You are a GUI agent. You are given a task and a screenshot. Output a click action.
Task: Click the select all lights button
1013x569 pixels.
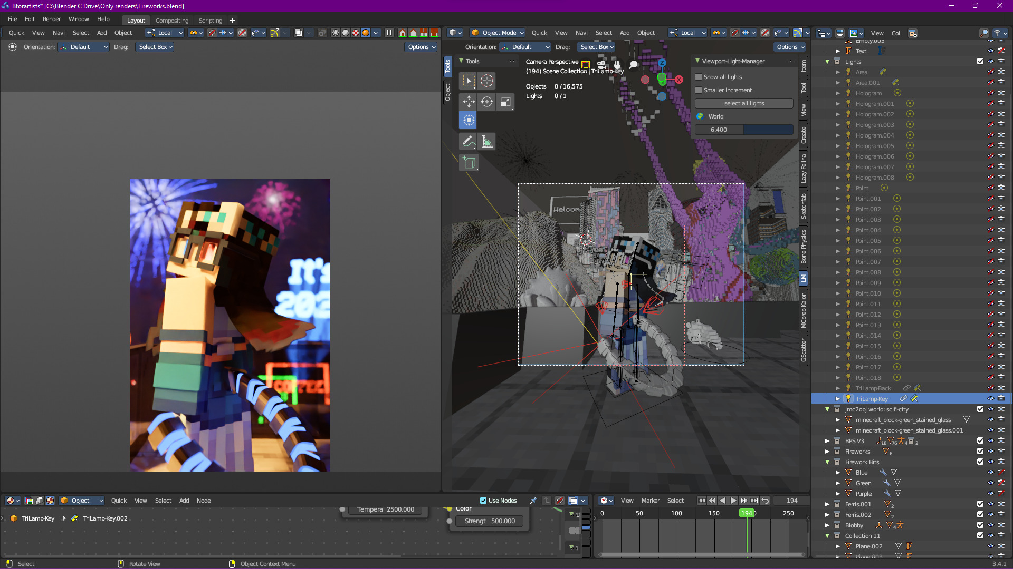point(743,103)
